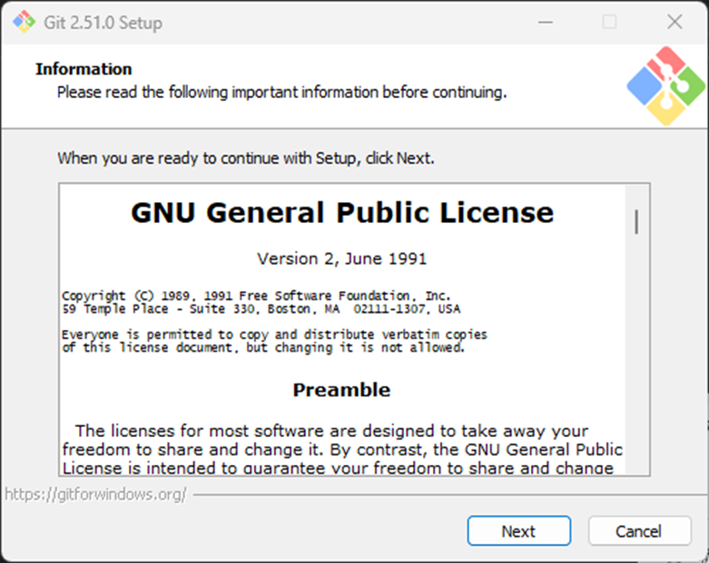Close the Git 2.51.0 Setup window
The height and width of the screenshot is (563, 709).
[x=674, y=22]
